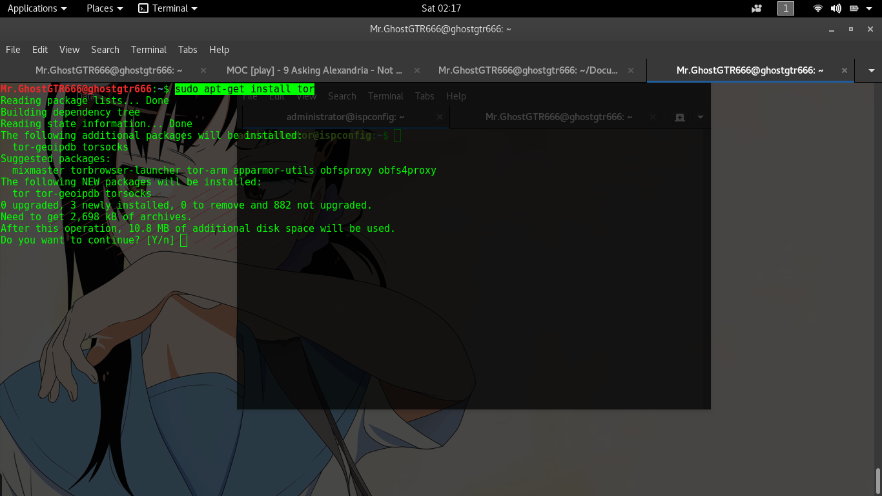The height and width of the screenshot is (496, 882).
Task: Close administrator@ispconfig tab in background terminal
Action: (x=440, y=117)
